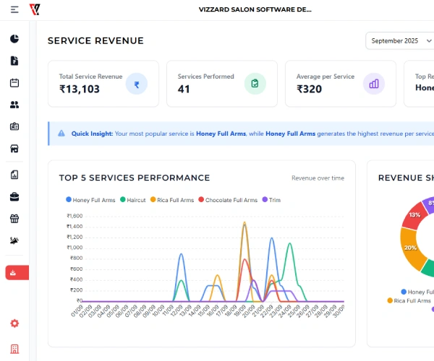Open the gift box sidebar icon
This screenshot has width=434, height=361.
[x=14, y=219]
